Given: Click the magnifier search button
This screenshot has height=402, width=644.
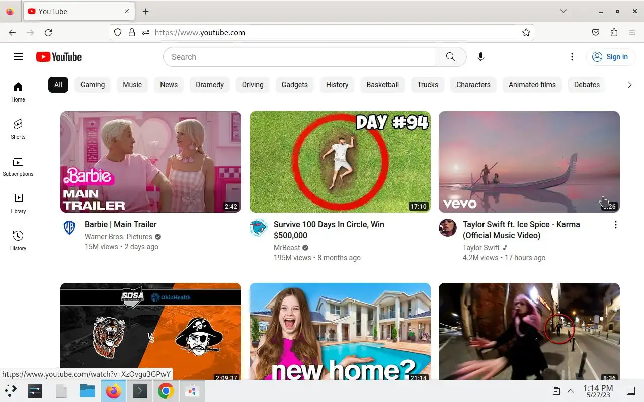Looking at the screenshot, I should 451,57.
